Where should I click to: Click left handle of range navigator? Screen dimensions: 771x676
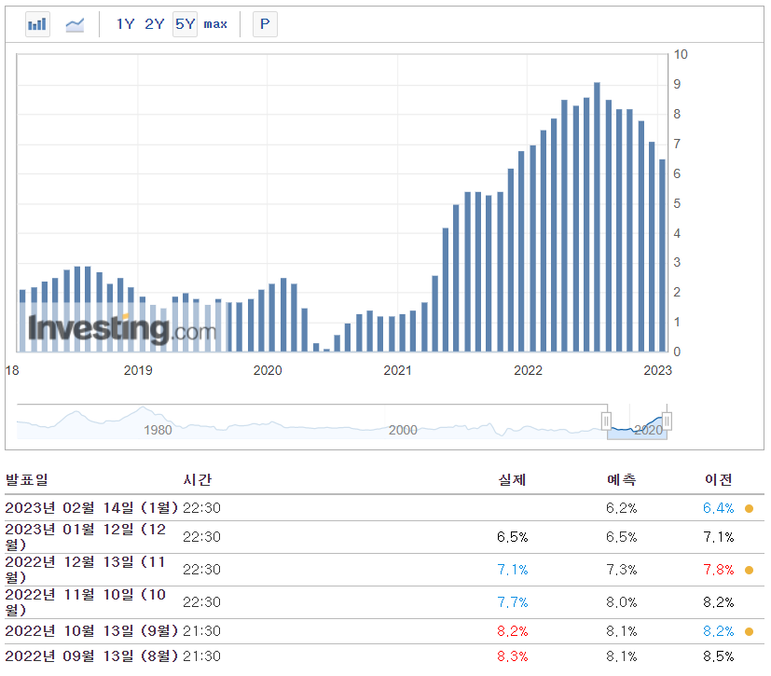pos(606,421)
